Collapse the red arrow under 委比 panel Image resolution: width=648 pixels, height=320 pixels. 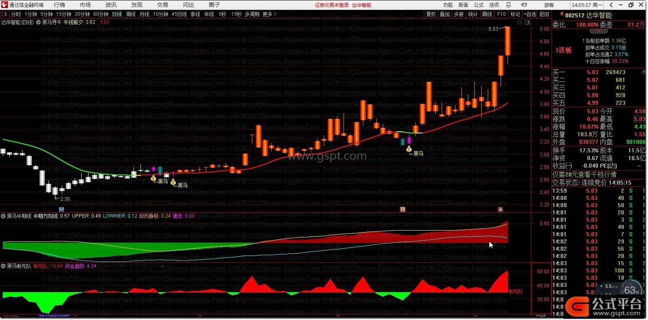599,31
